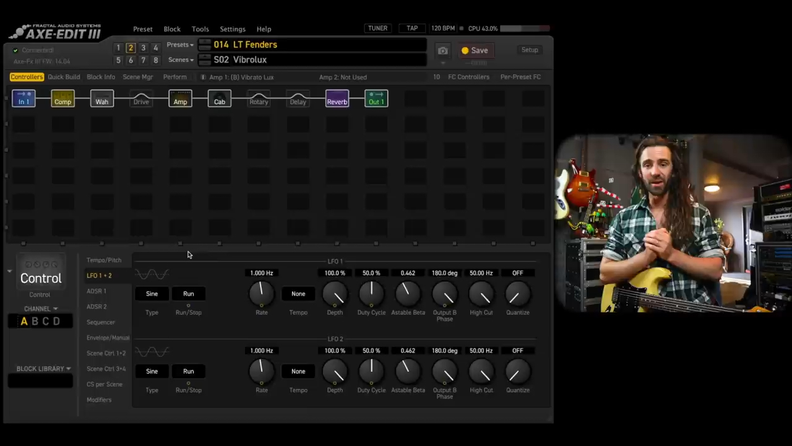Switch to scene 7
This screenshot has height=446, width=792.
coord(143,60)
